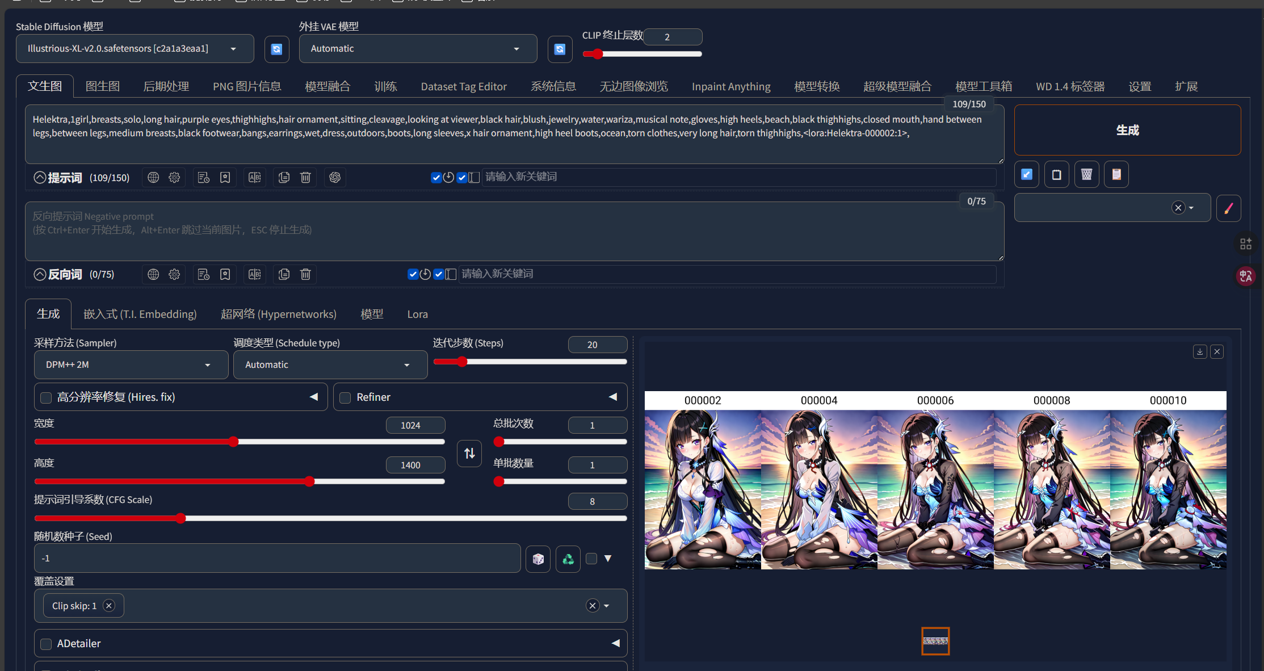Click the floating grid sparkle icon
The width and height of the screenshot is (1264, 671).
1246,244
